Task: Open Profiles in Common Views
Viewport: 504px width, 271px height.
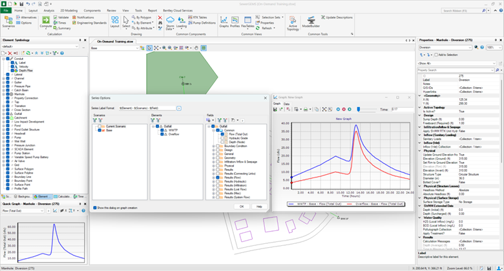Action: coord(235,21)
